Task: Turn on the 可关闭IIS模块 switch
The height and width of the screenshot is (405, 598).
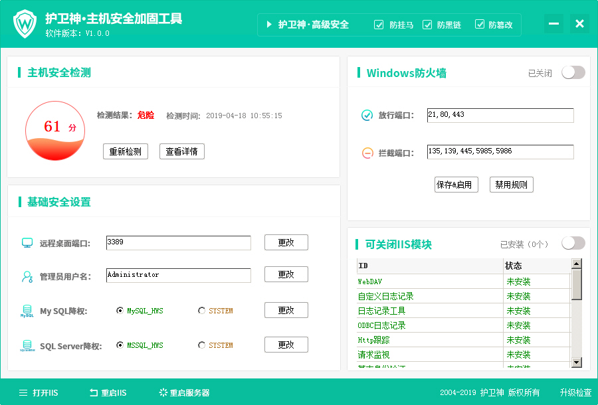Action: tap(573, 243)
